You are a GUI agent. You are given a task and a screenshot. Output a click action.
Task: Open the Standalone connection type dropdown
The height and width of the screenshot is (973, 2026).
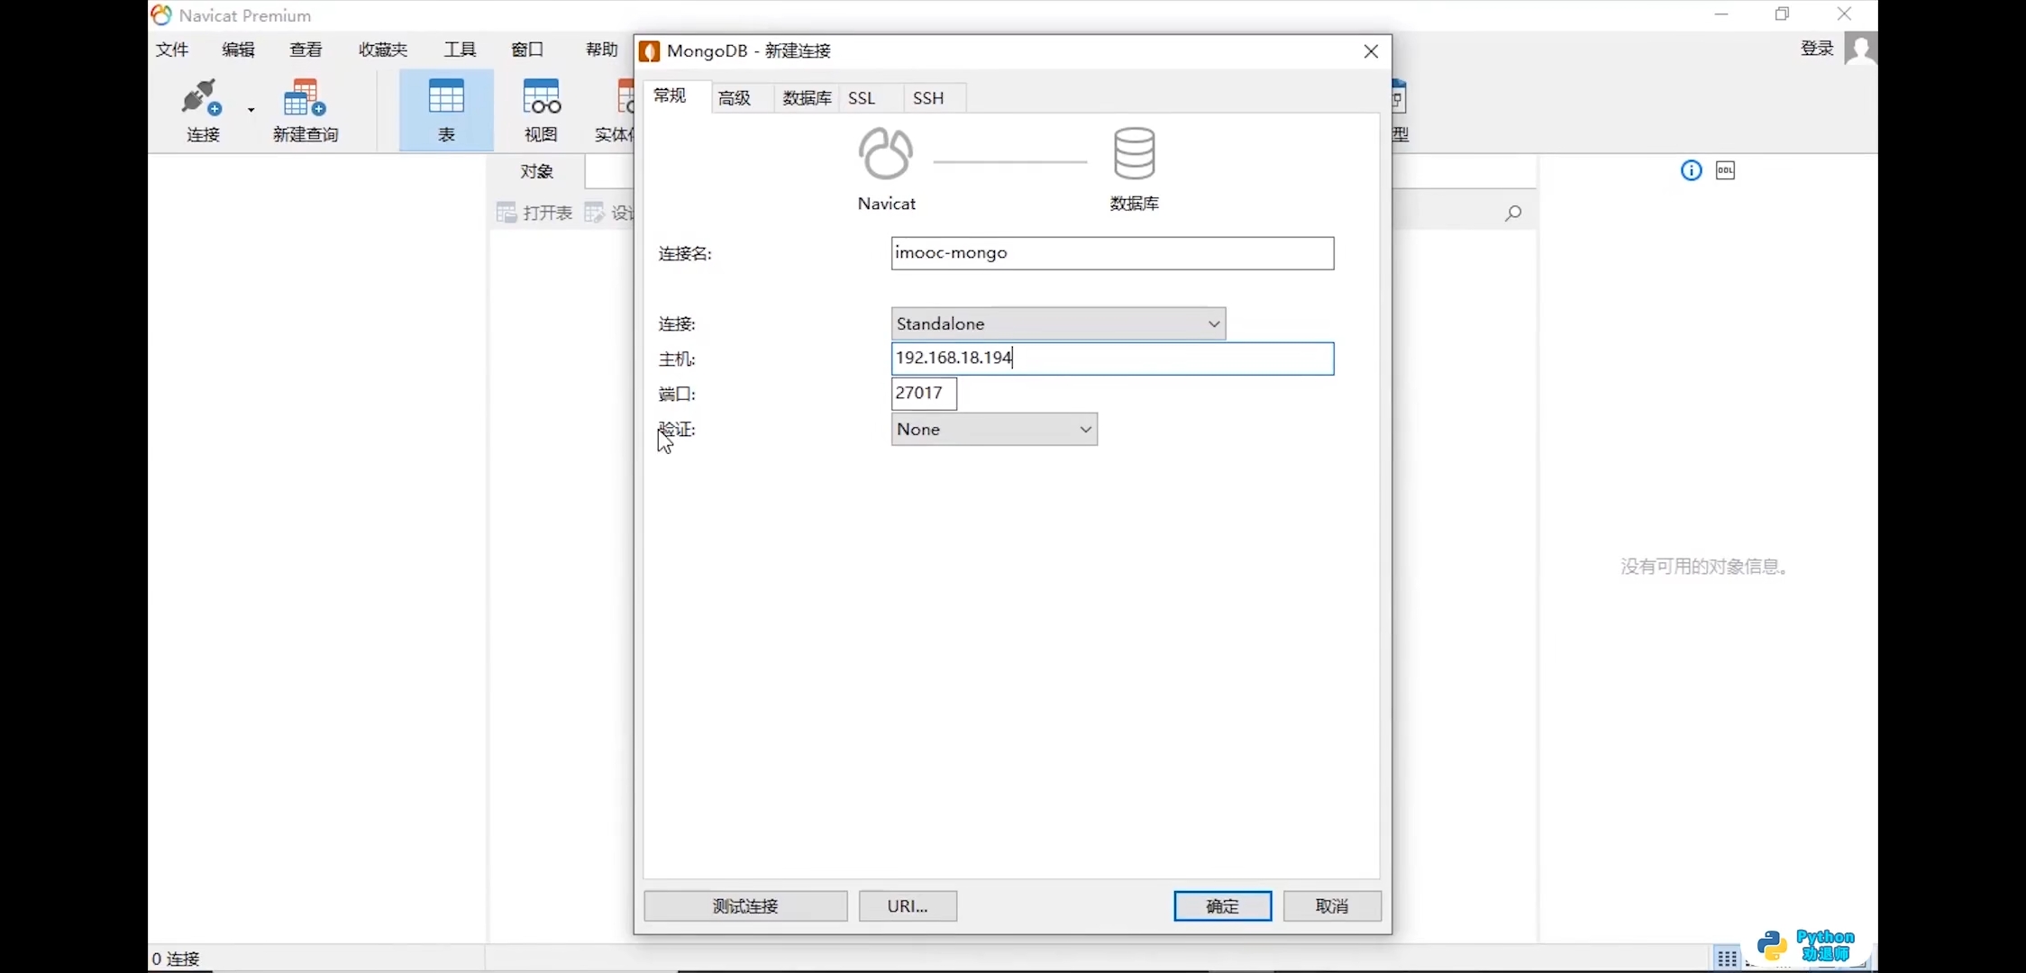tap(1058, 323)
